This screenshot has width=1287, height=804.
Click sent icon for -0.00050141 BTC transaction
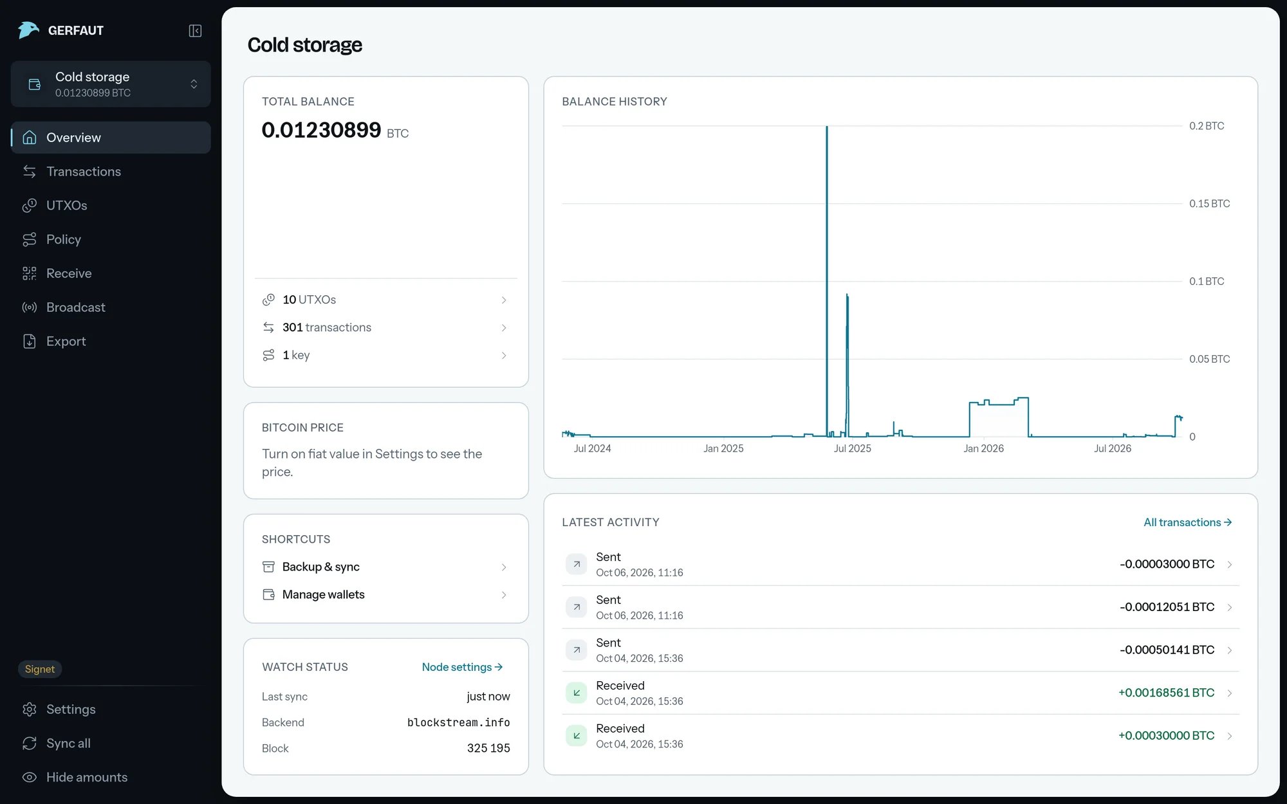click(576, 650)
